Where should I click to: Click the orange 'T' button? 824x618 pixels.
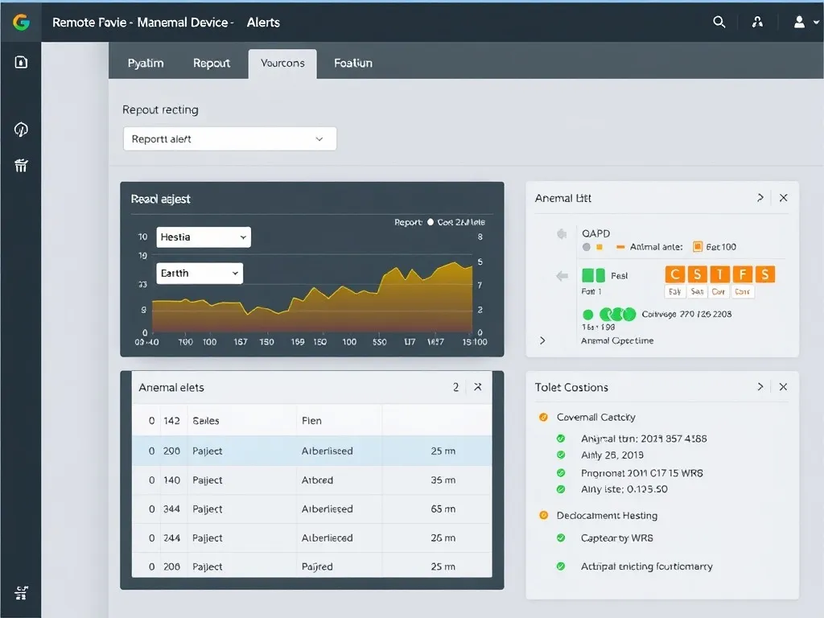point(719,274)
